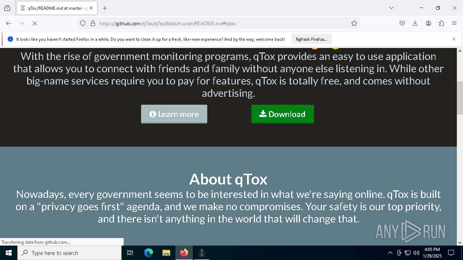The image size is (463, 260).
Task: Show hidden system tray icons
Action: click(390, 253)
